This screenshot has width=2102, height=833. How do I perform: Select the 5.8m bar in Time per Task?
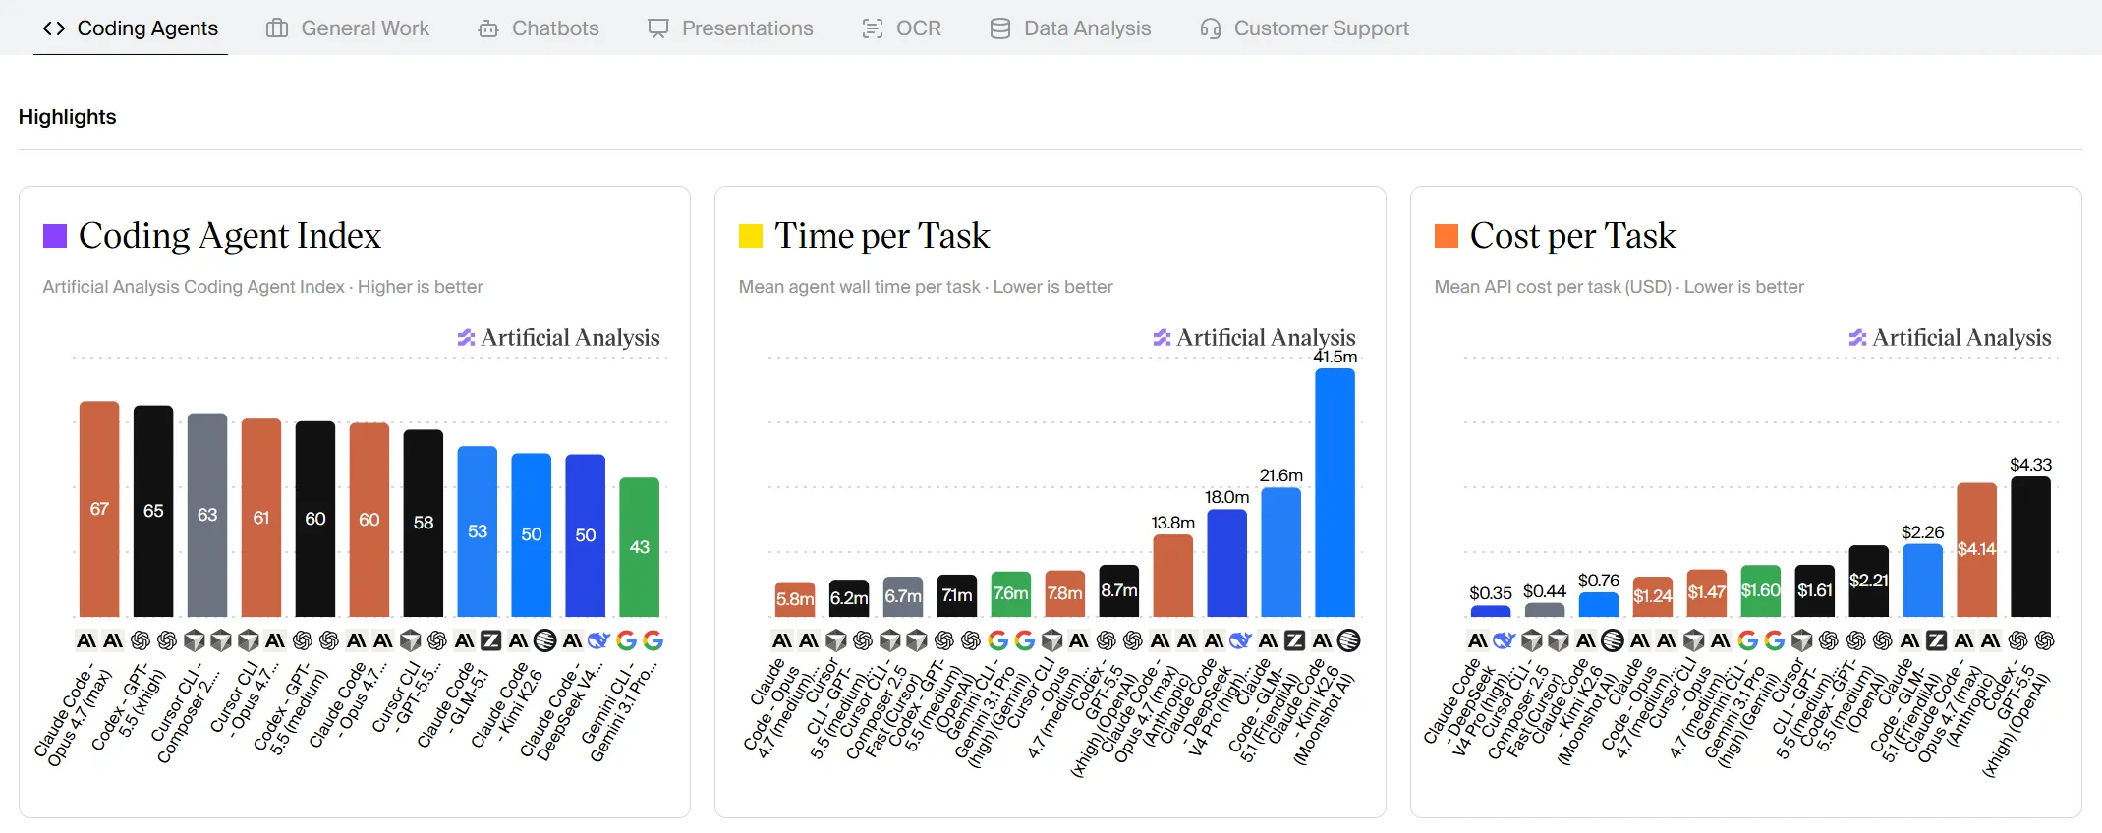click(795, 599)
